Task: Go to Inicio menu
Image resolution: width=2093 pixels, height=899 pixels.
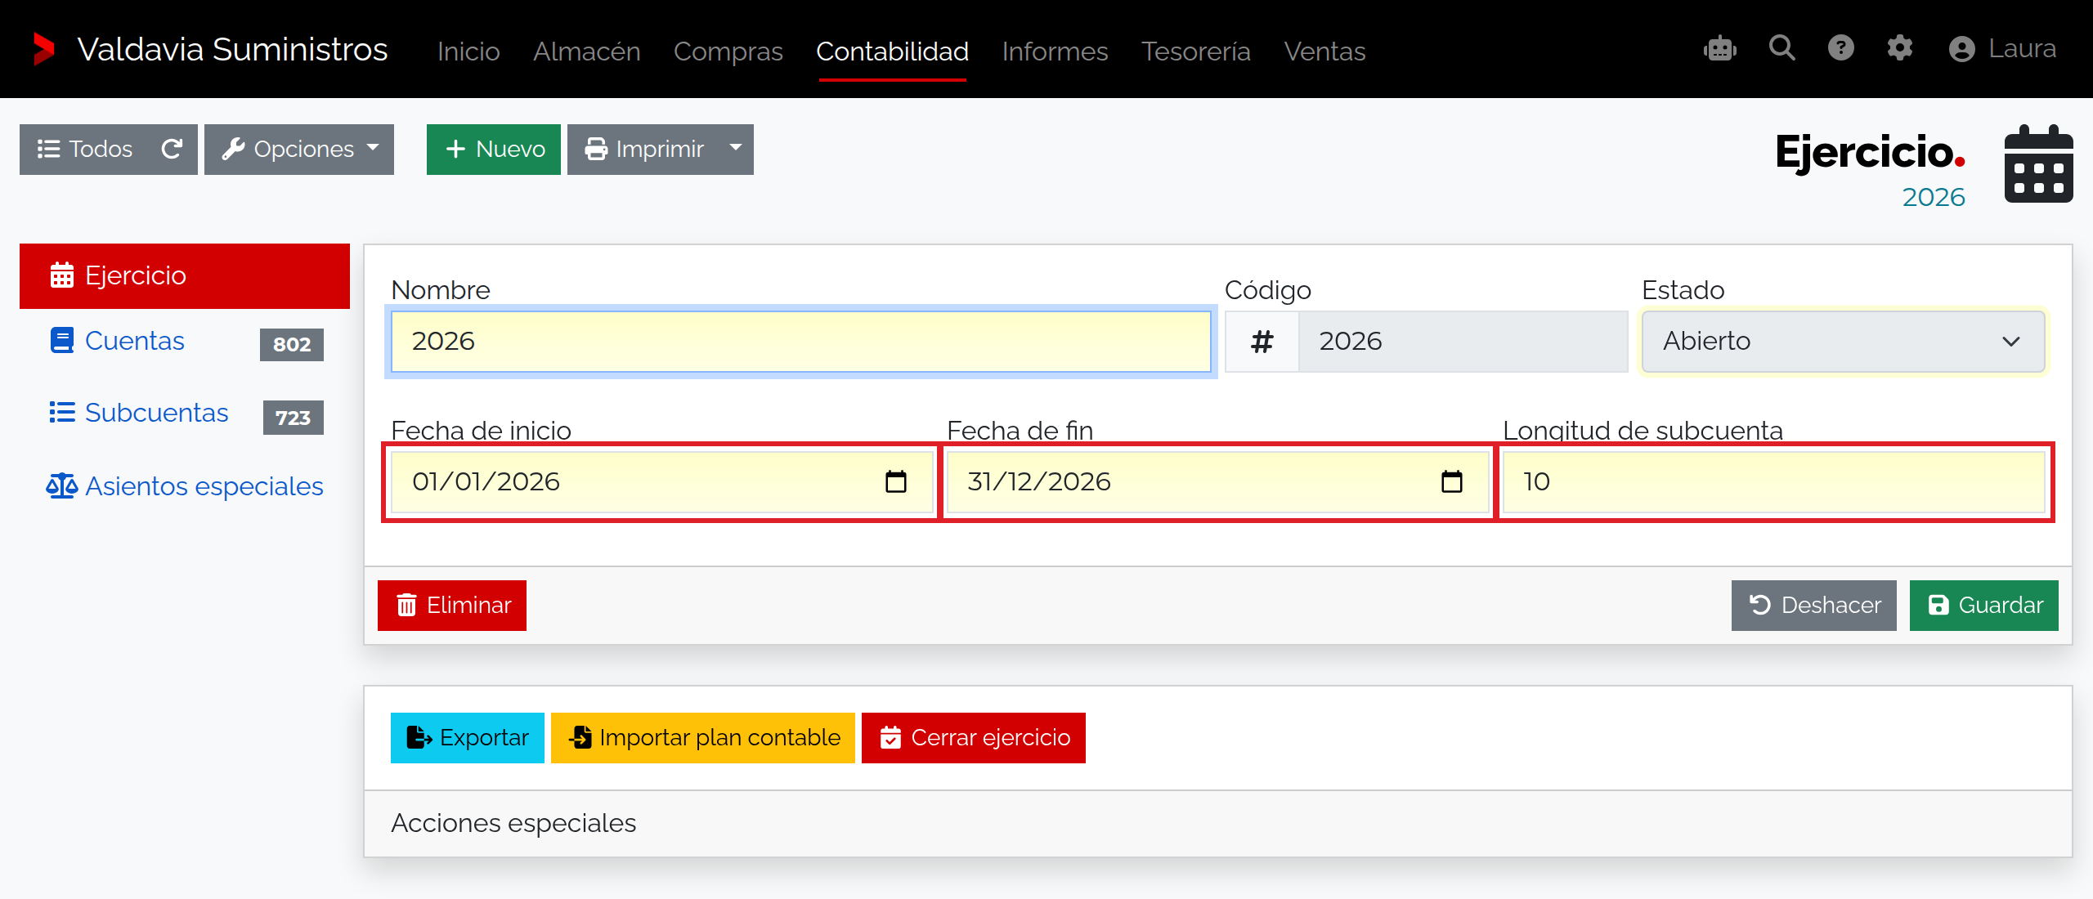Action: click(x=468, y=51)
